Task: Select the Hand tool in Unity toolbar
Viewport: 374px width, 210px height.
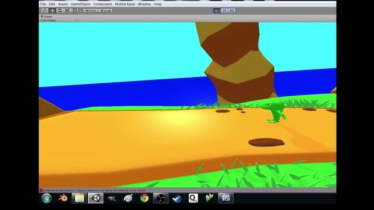Action: [x=44, y=10]
